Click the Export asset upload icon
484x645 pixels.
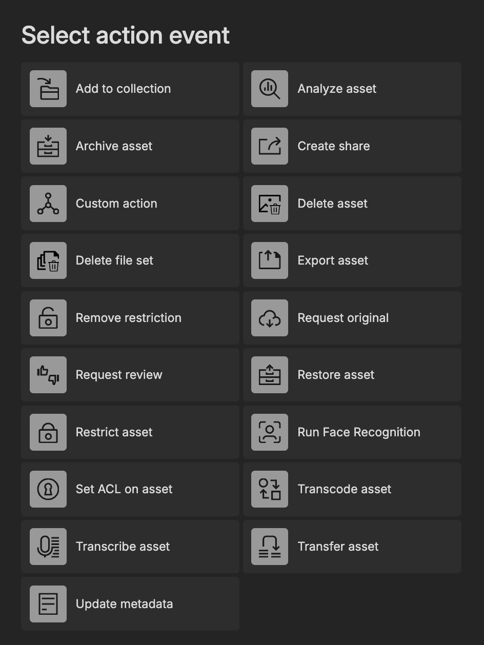(x=270, y=260)
